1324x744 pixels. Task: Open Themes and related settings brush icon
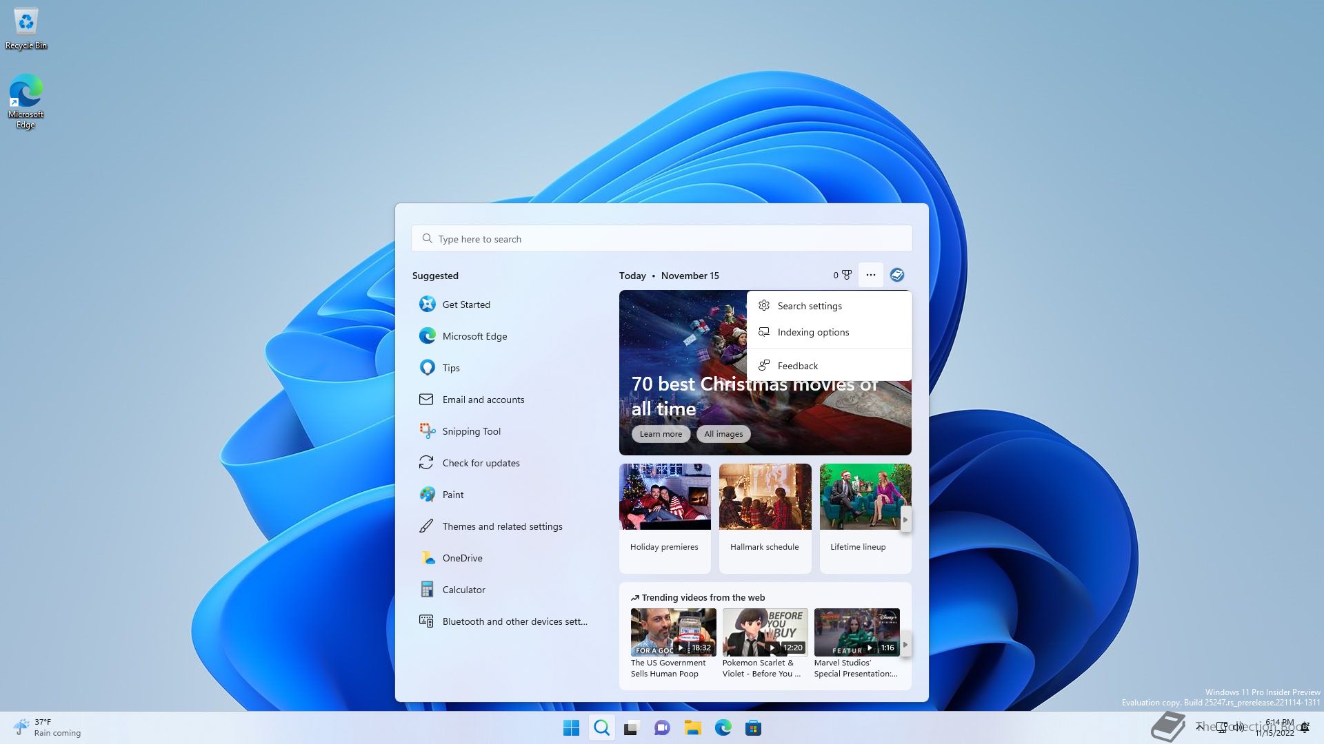(426, 526)
